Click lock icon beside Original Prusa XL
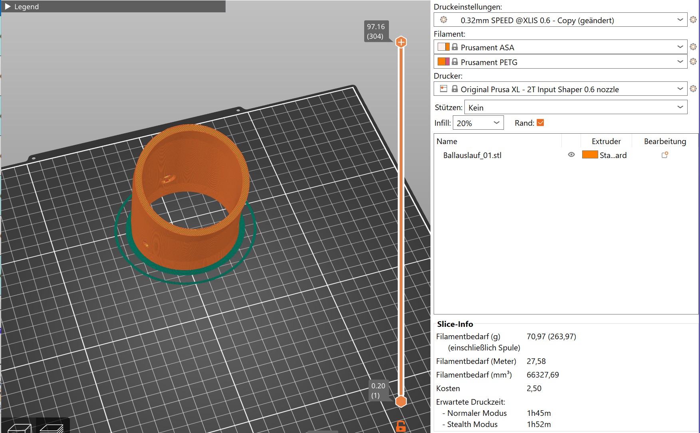Image resolution: width=700 pixels, height=433 pixels. tap(455, 89)
